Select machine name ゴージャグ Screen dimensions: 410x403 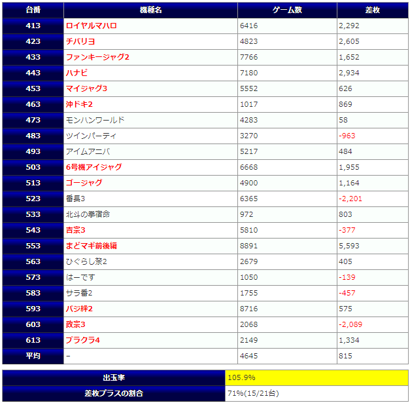tap(84, 183)
